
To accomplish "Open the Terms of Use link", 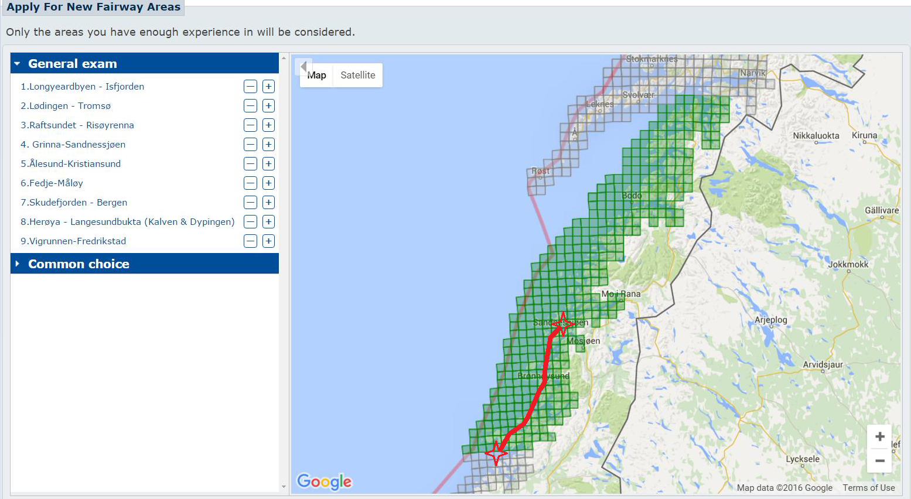I will click(x=868, y=488).
